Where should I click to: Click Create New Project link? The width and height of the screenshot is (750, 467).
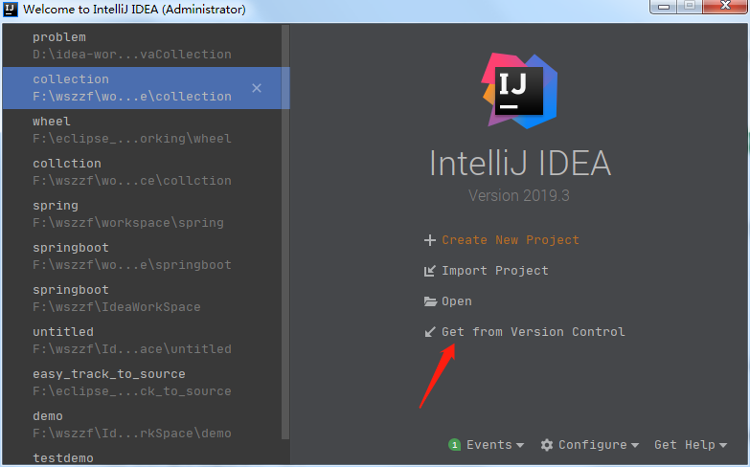point(510,240)
